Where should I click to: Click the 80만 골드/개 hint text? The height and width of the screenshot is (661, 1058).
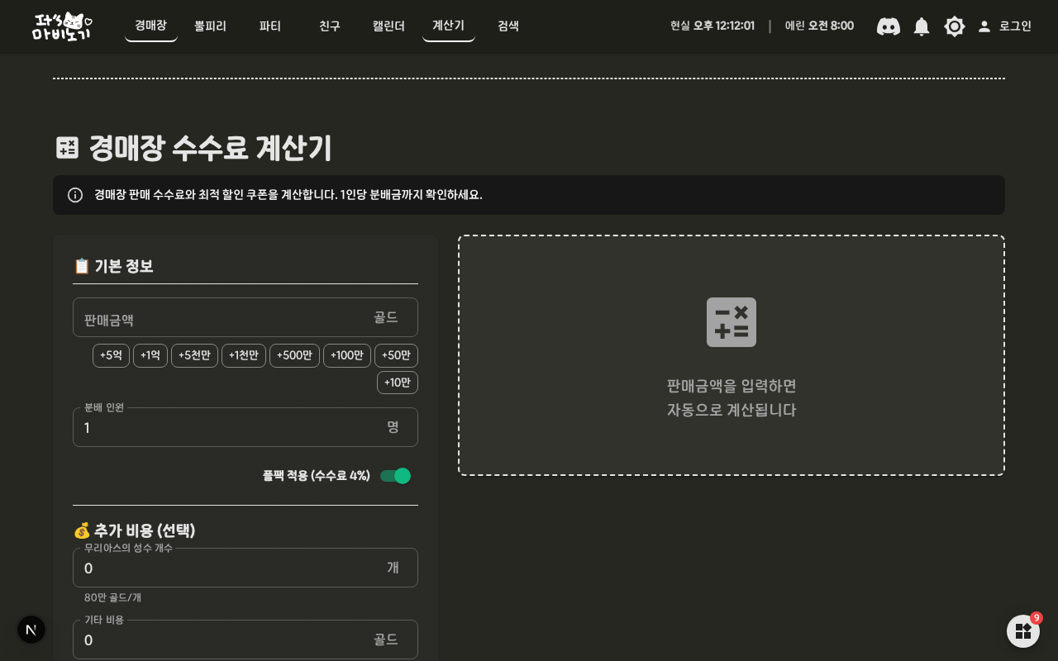pyautogui.click(x=112, y=597)
